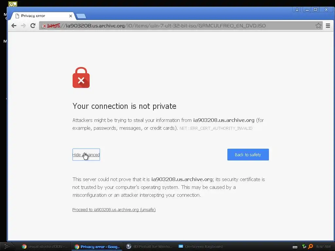Screen dimensions: 335x251
Task: Click the broken https lock icon
Action: click(44, 26)
